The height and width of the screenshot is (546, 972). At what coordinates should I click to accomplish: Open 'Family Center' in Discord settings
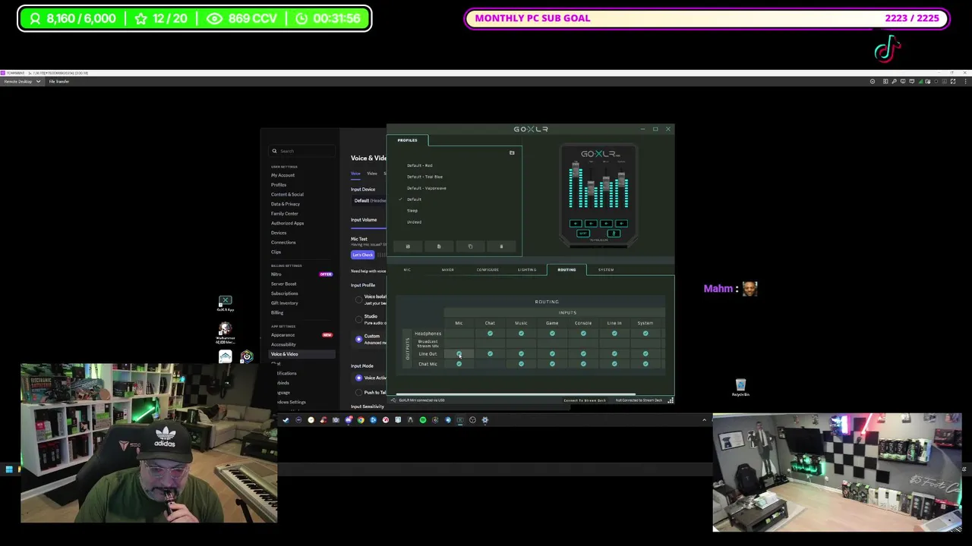(285, 214)
